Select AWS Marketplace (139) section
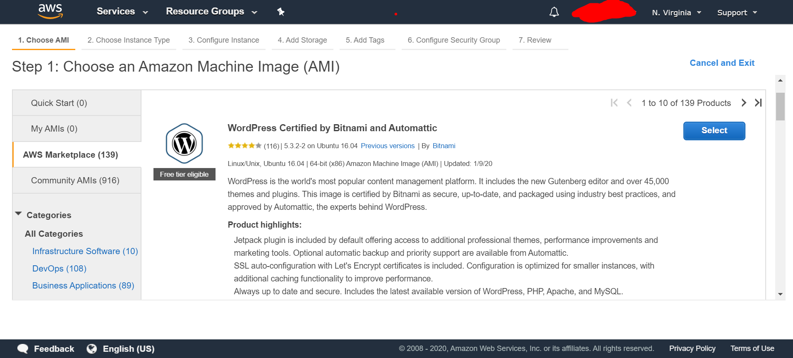The image size is (793, 358). coord(77,155)
